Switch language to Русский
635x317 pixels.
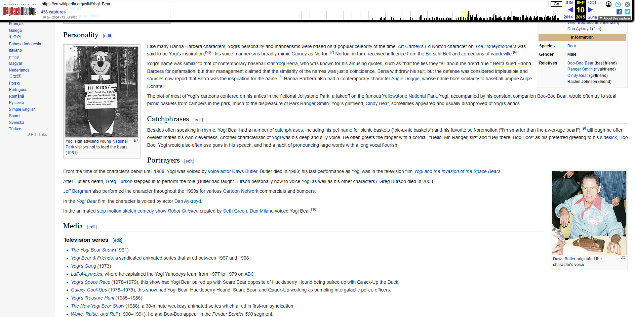coord(16,103)
